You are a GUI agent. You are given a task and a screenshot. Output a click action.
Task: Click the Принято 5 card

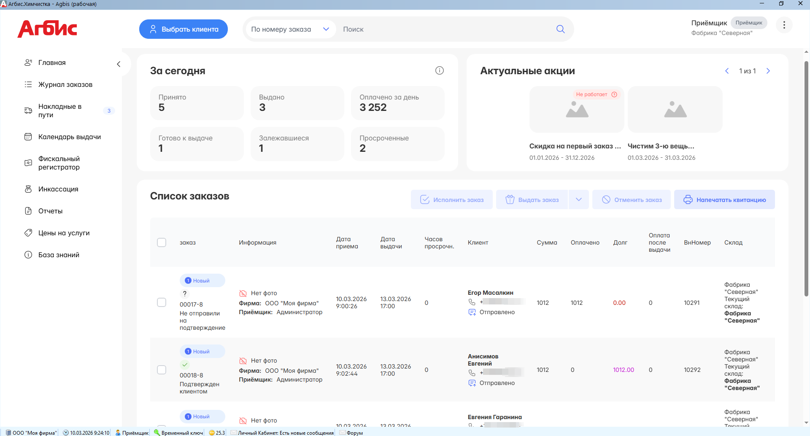(x=197, y=103)
